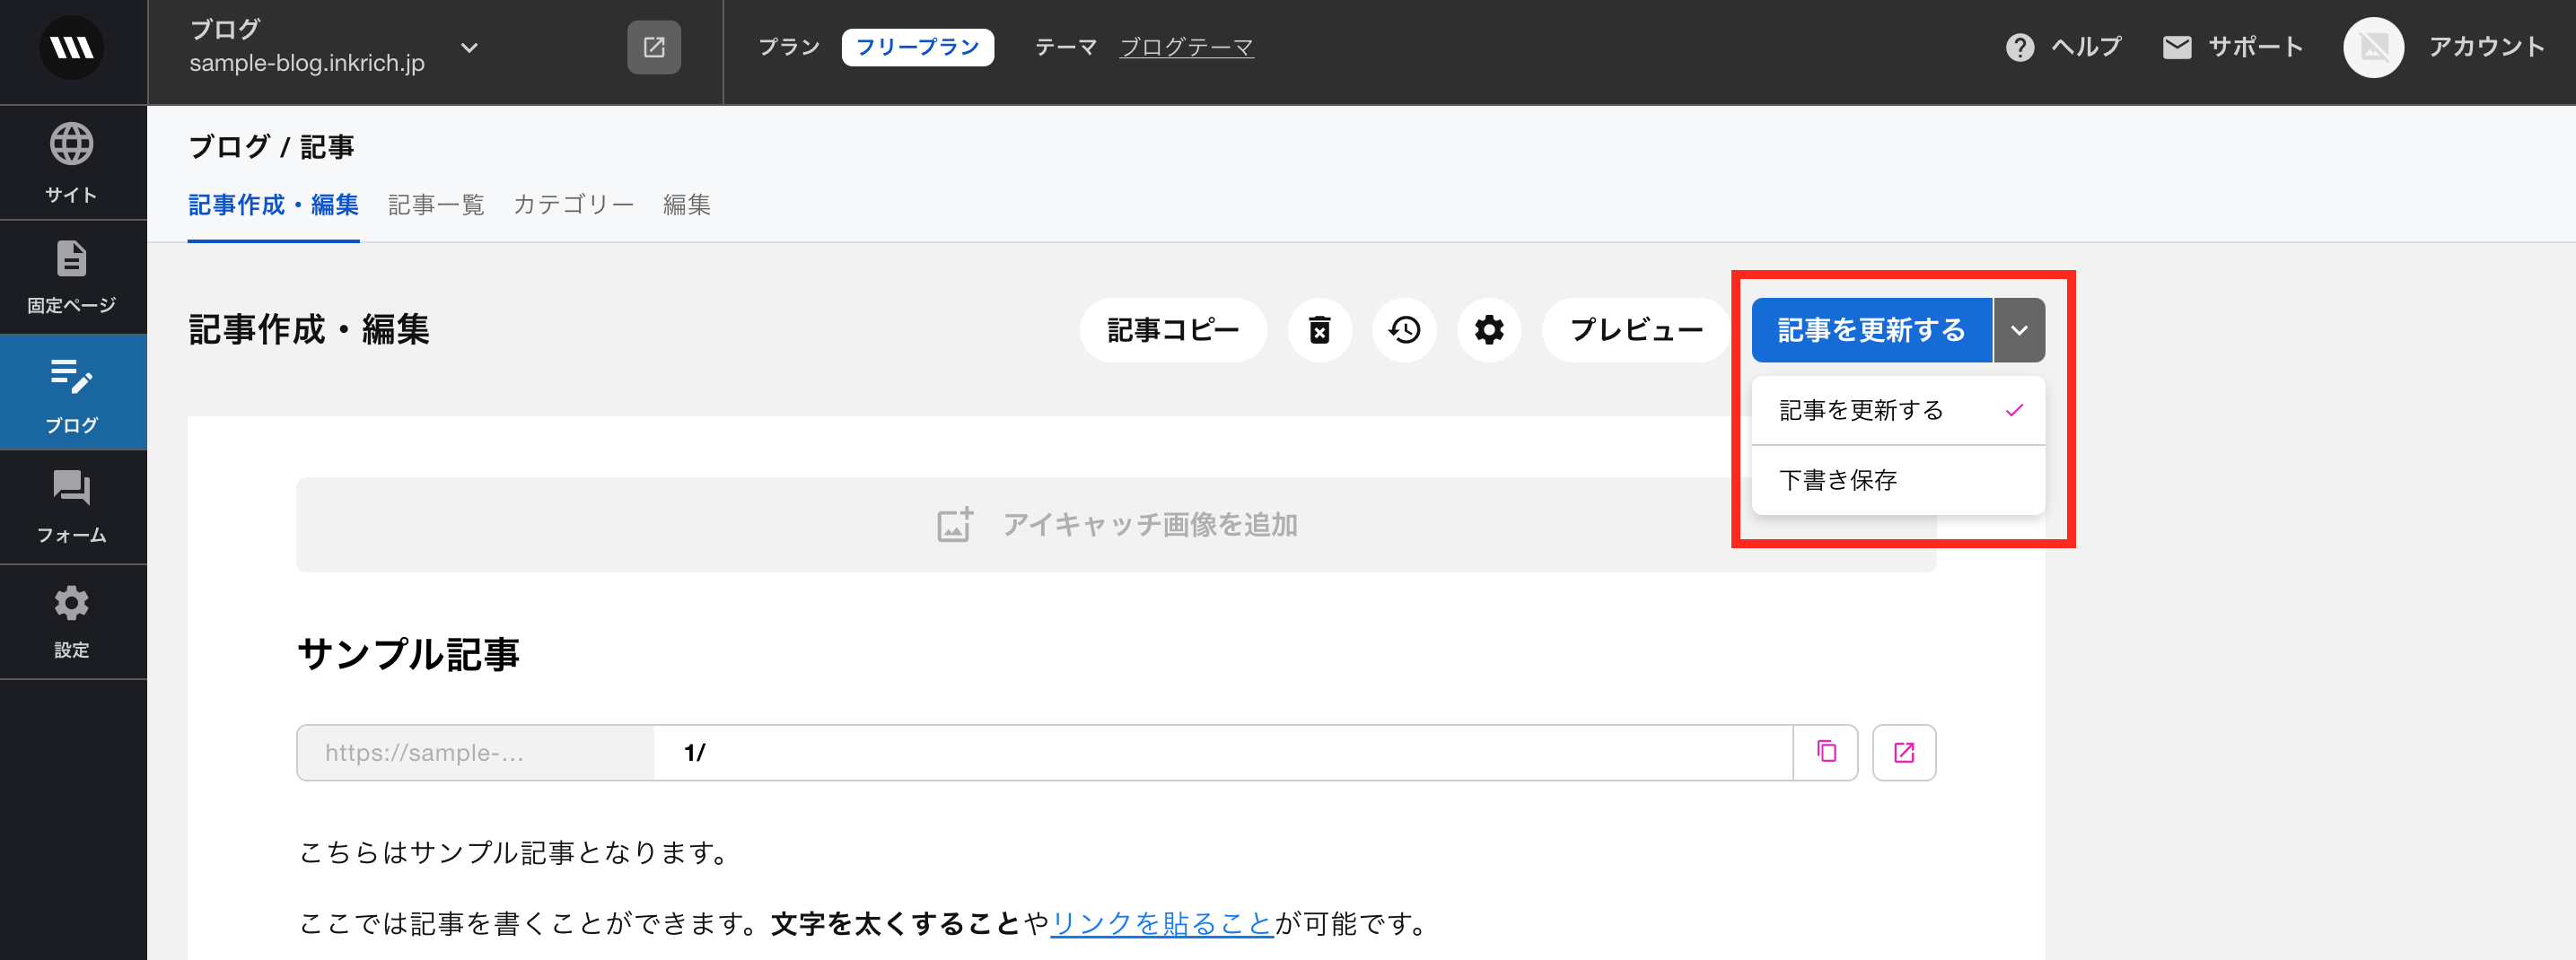The image size is (2576, 960).
Task: Choose 記事を更新する in dropdown menu
Action: [1898, 411]
